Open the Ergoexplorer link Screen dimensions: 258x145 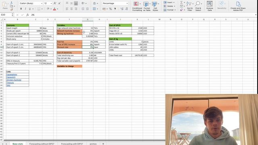tap(12, 75)
